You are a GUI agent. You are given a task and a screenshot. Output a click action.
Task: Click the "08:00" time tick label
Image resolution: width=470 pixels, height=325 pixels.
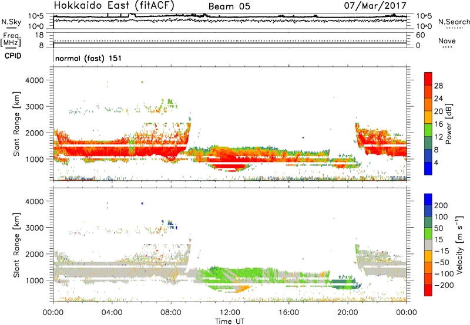171,313
